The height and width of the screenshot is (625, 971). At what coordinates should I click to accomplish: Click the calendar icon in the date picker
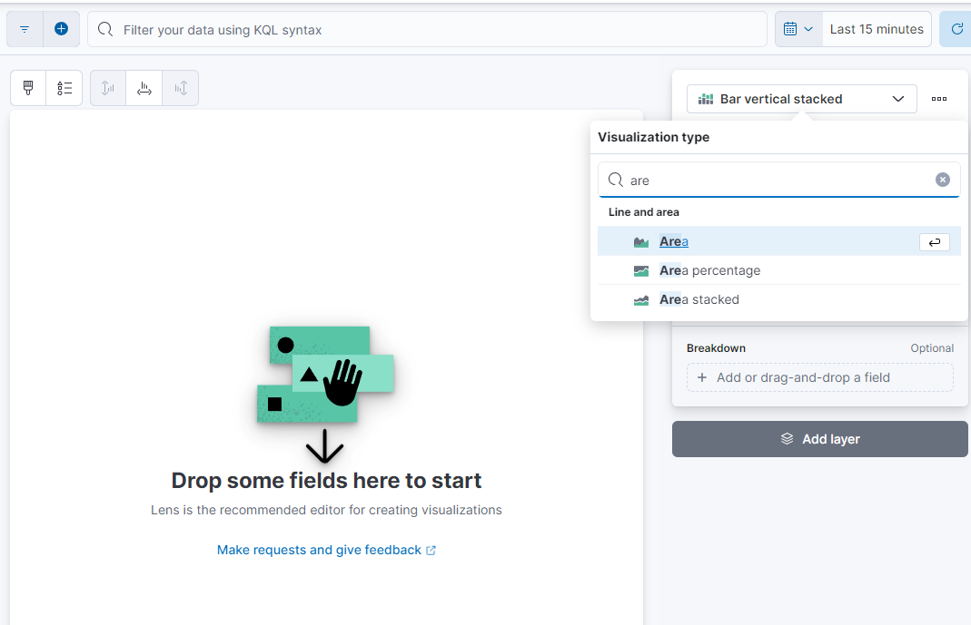coord(788,28)
